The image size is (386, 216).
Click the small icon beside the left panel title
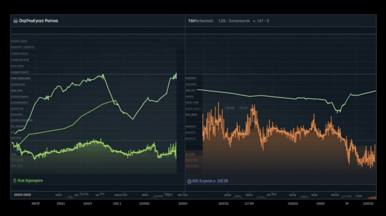click(14, 21)
